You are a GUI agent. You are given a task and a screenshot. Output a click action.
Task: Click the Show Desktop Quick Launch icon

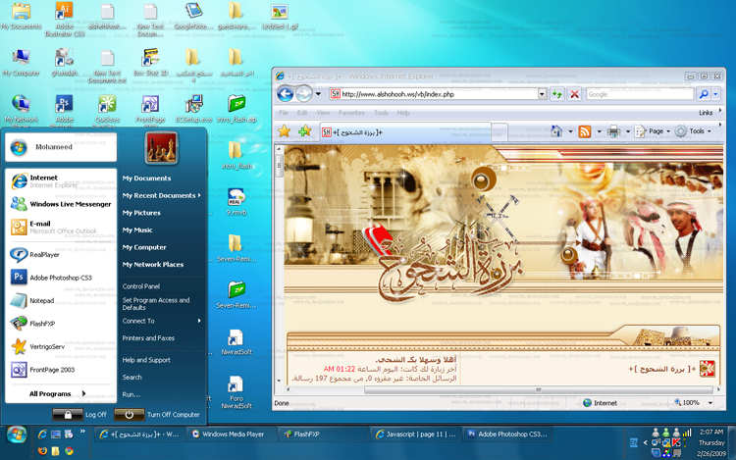(x=56, y=434)
